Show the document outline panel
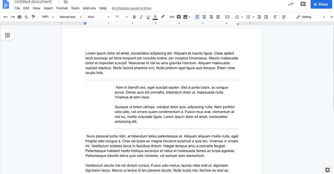The width and height of the screenshot is (334, 174). [x=8, y=35]
